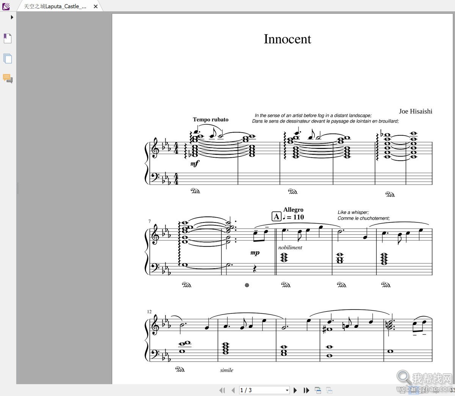Open the Bookmarks panel icon

coord(8,38)
